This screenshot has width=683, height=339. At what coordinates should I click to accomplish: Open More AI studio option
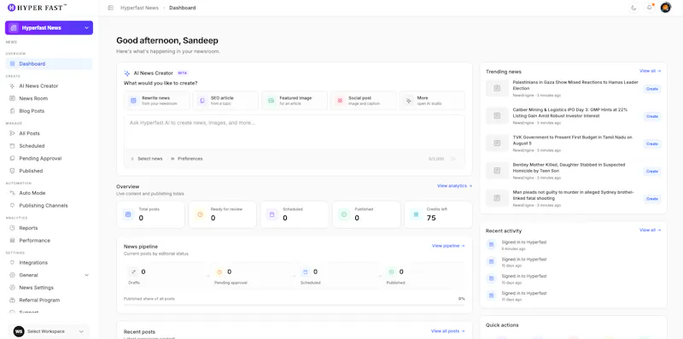(x=432, y=101)
